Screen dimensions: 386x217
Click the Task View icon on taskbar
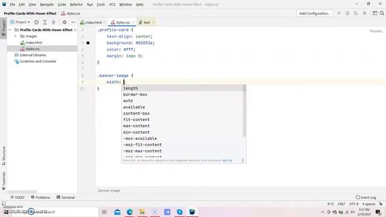point(104,212)
